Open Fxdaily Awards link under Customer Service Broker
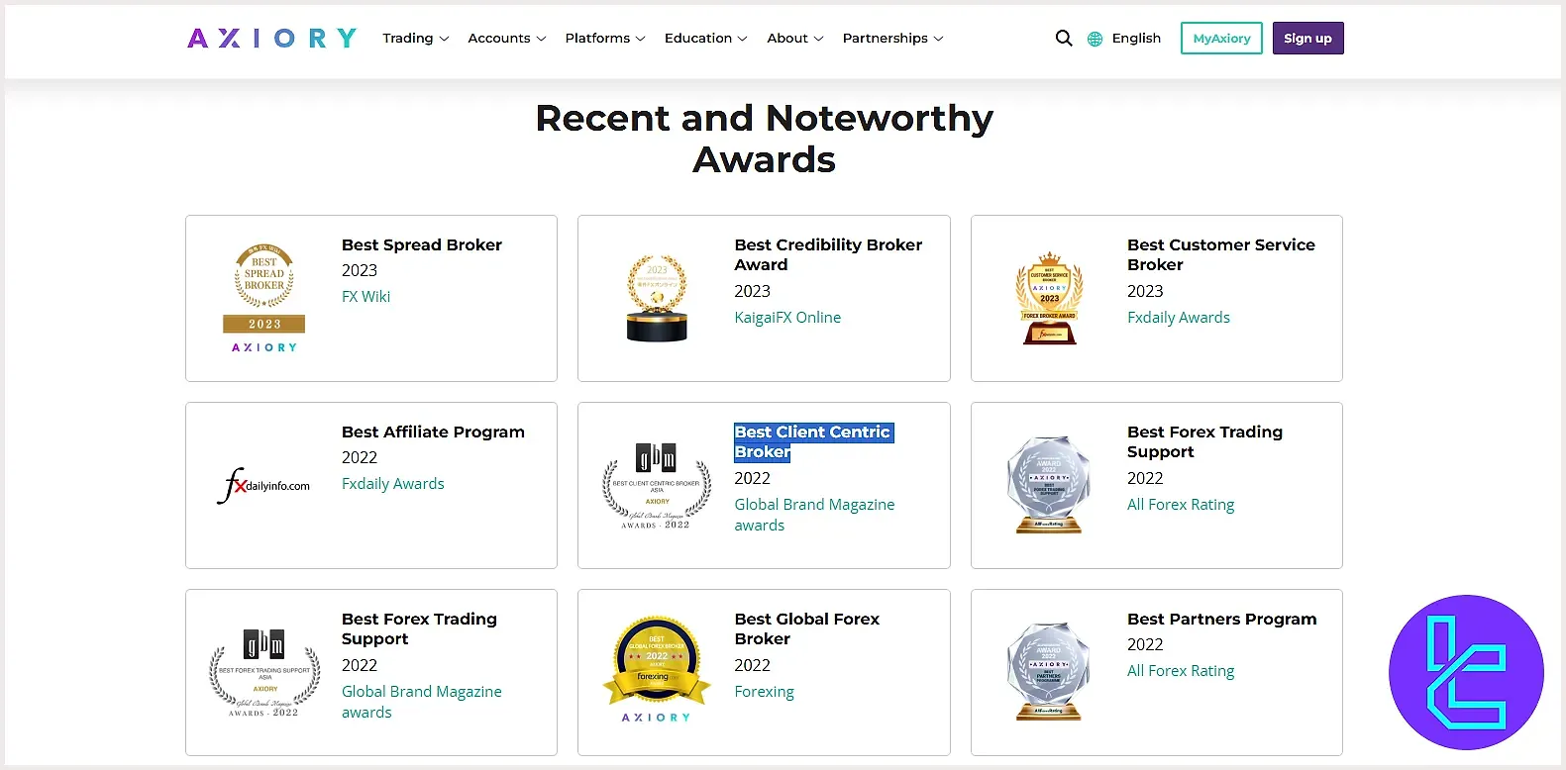 click(x=1179, y=318)
